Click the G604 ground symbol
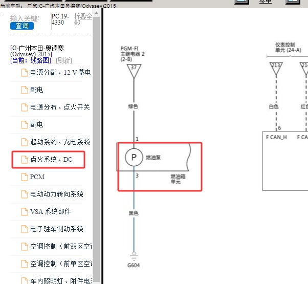This screenshot has height=284, width=308. point(134,256)
